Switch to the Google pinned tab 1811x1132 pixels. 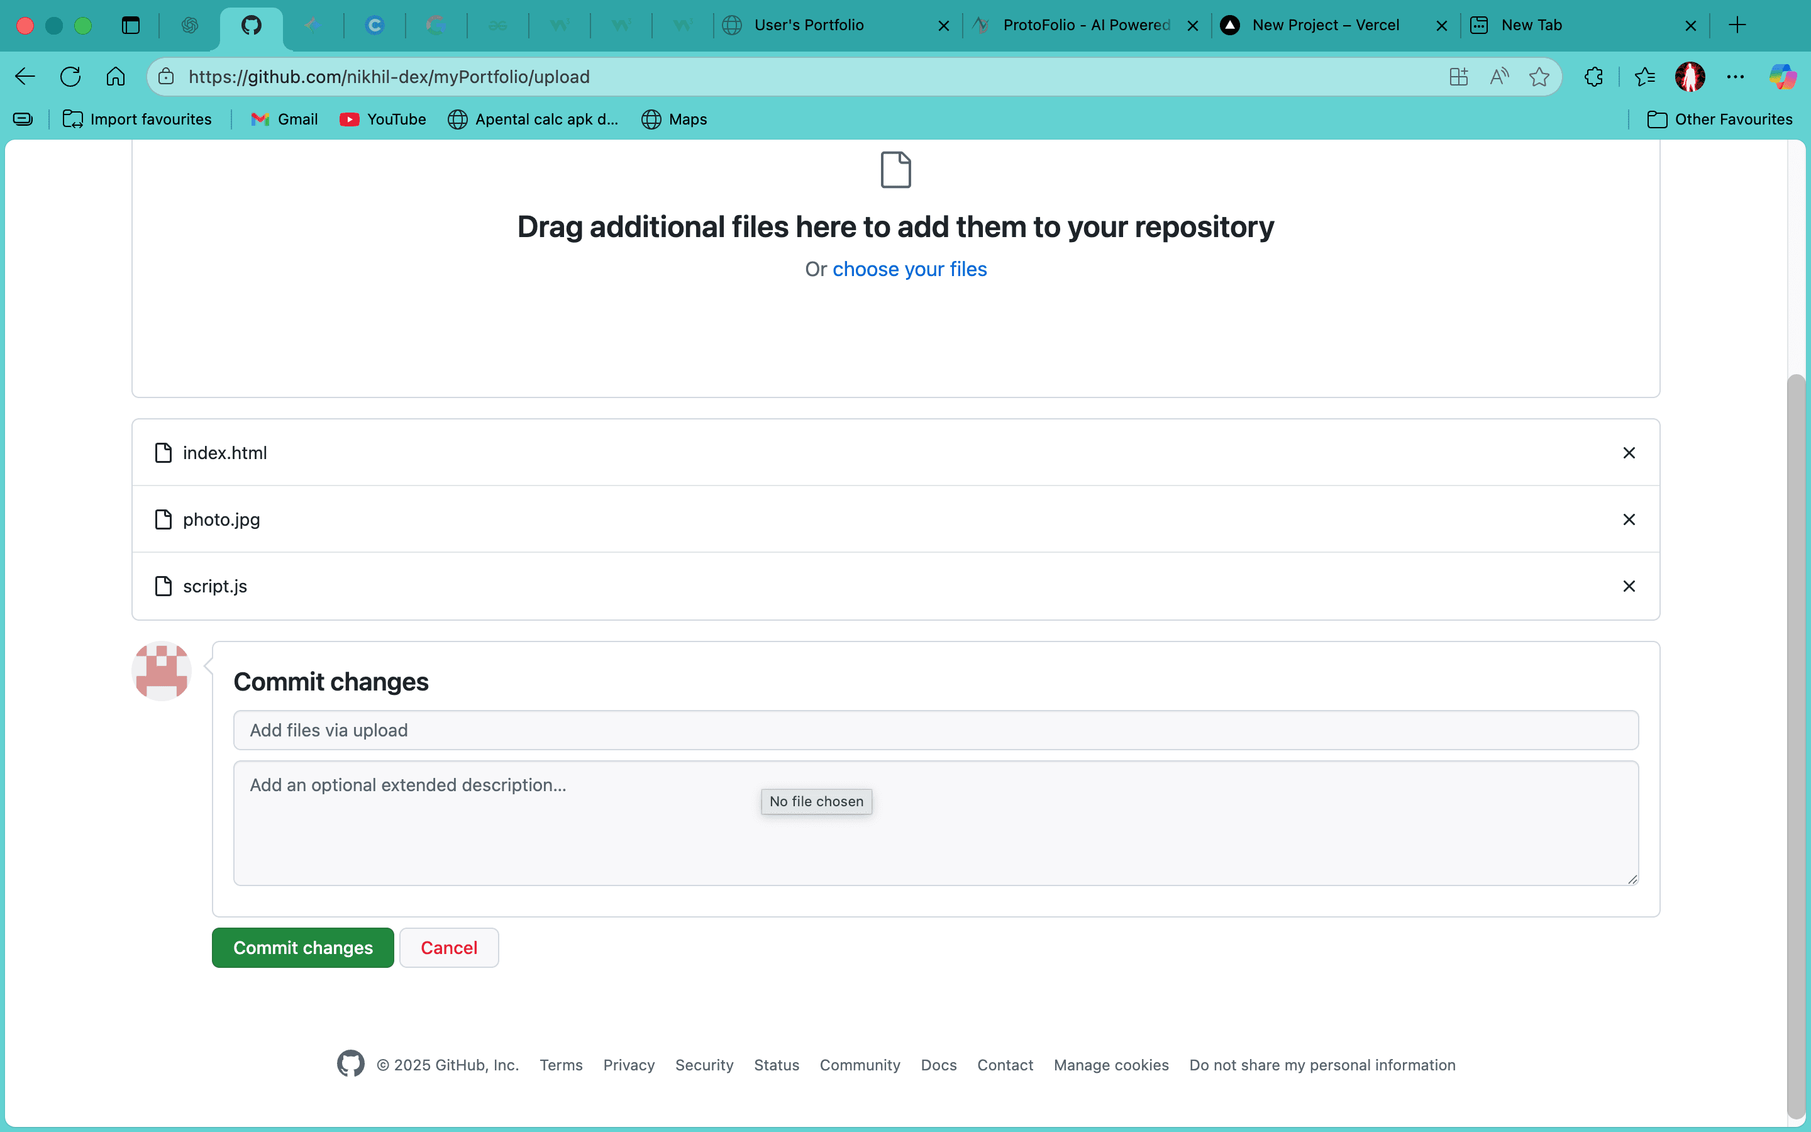436,25
